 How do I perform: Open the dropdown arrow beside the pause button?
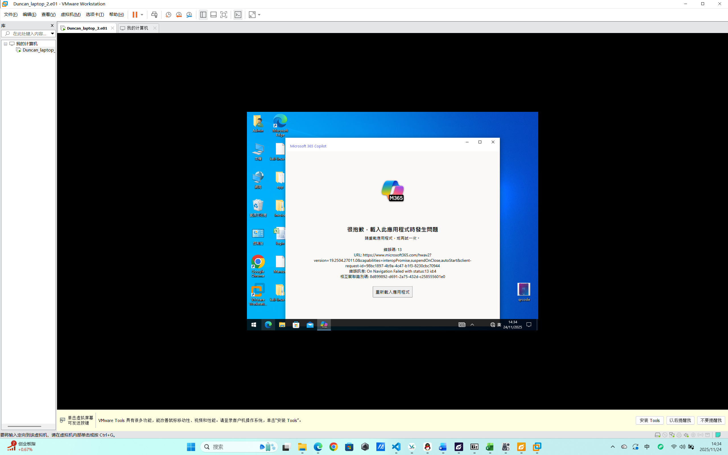click(x=142, y=15)
